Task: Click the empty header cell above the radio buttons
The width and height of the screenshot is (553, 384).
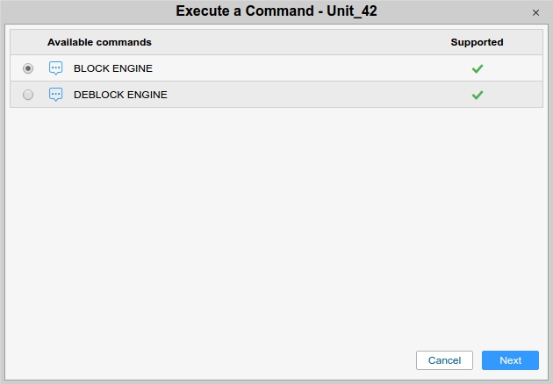Action: point(28,42)
